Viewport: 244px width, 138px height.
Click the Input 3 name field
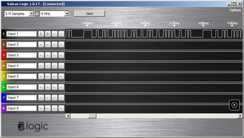click(x=21, y=55)
